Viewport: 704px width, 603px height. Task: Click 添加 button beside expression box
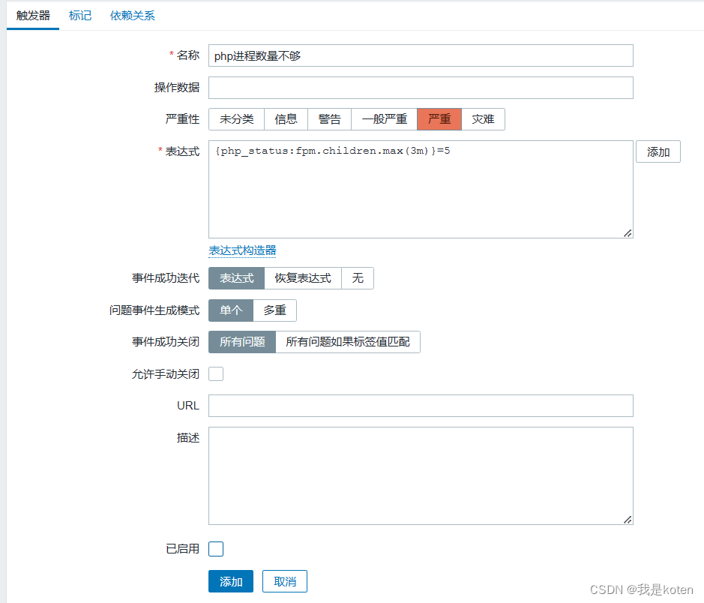pos(658,152)
